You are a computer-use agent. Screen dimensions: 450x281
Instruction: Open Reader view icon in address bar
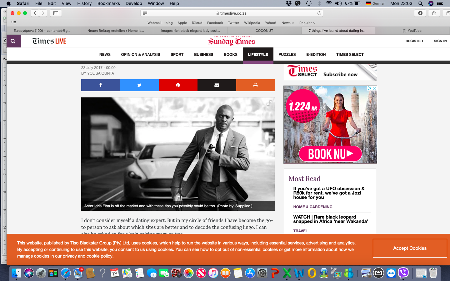(145, 13)
